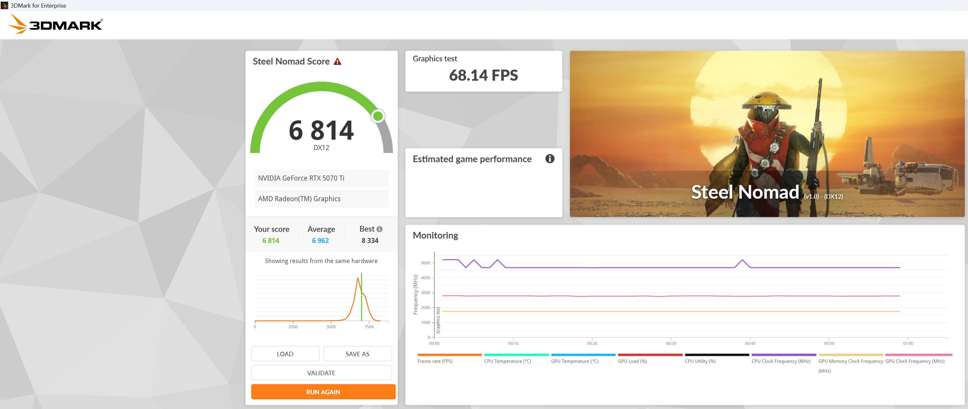The image size is (968, 409).
Task: Click the Showing results from the same hardware text
Action: (x=321, y=261)
